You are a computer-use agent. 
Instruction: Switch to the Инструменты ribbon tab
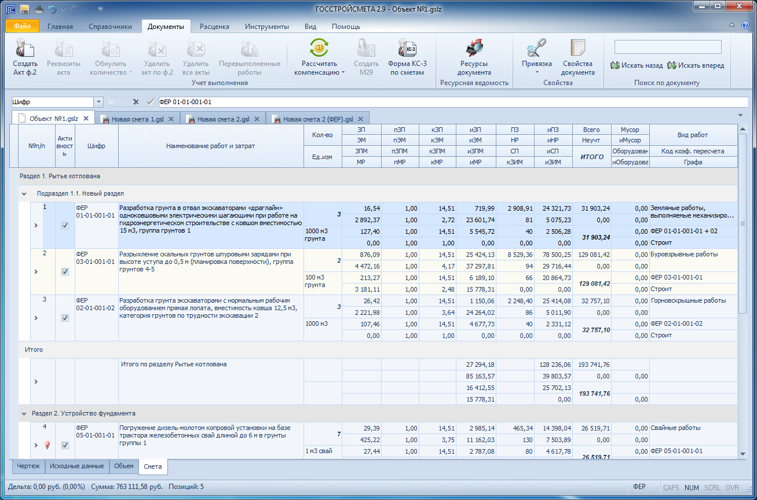267,27
